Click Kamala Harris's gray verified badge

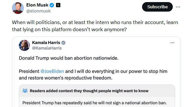(63, 43)
